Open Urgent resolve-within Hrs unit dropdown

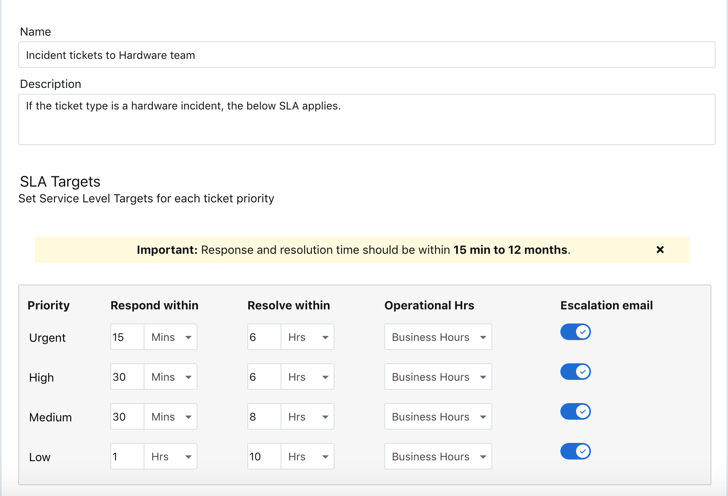308,337
